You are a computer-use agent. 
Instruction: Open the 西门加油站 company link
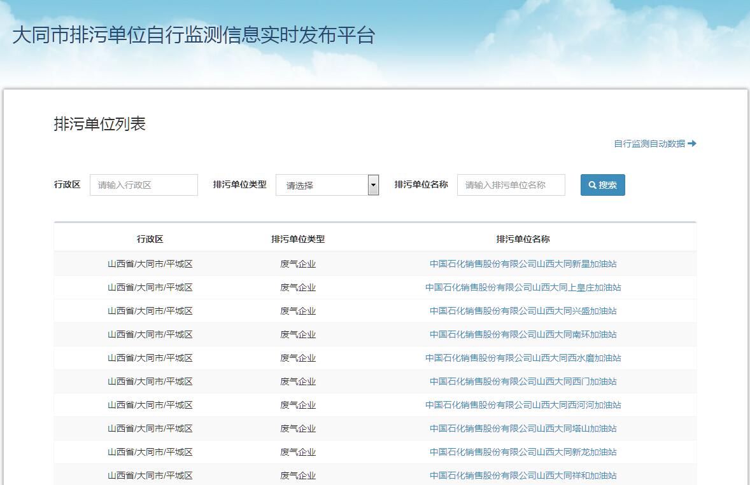coord(523,381)
